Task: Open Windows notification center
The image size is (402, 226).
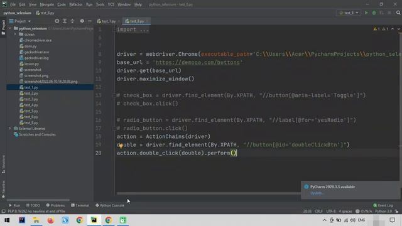Action: (392, 220)
